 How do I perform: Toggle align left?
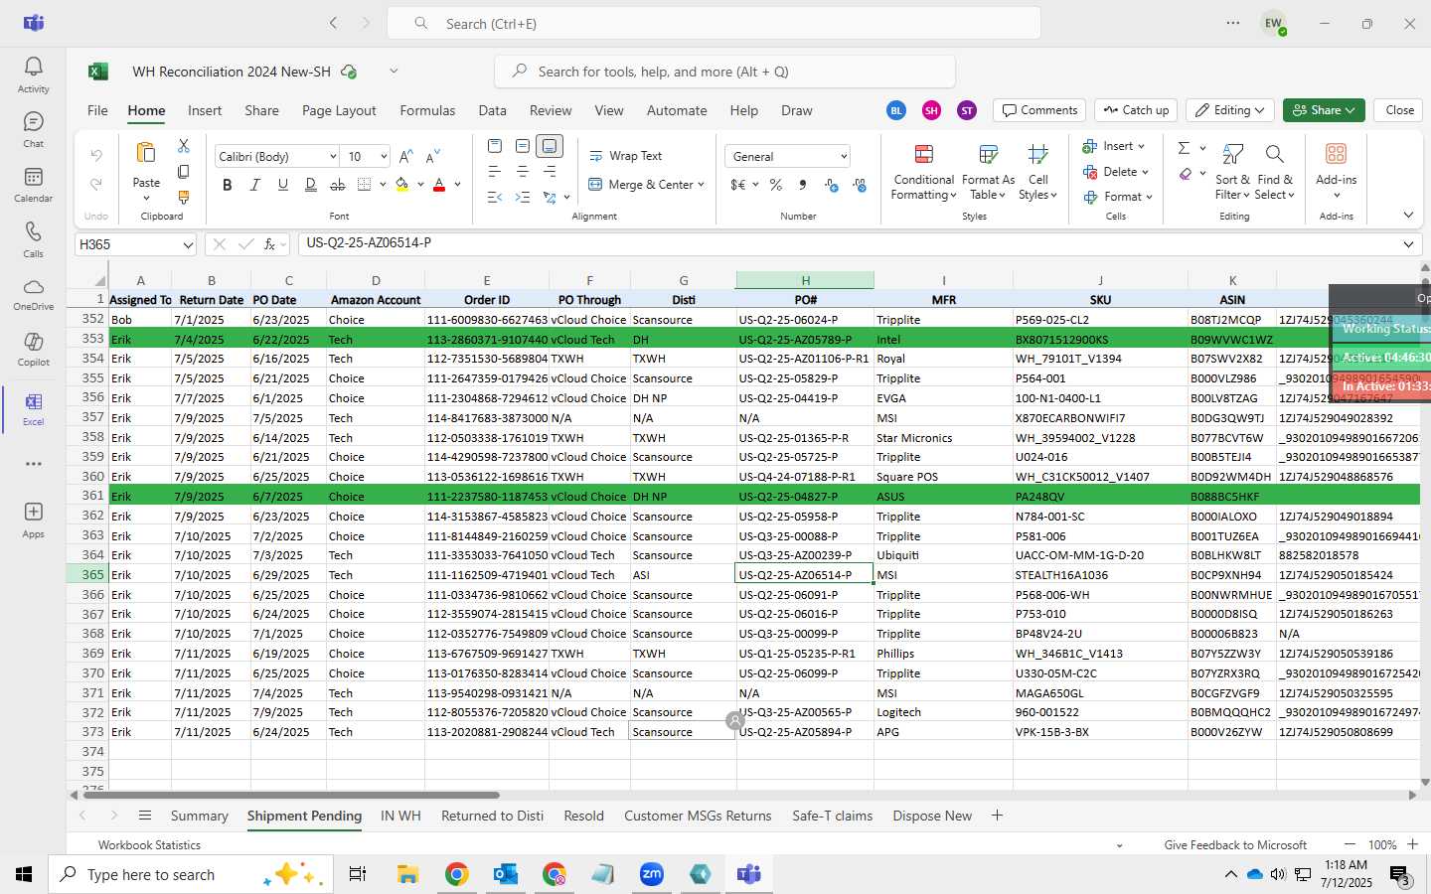(494, 172)
